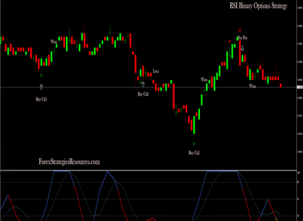Select the white up arrow beside the Loss trade
Screen dimensions: 303x221
point(143,84)
